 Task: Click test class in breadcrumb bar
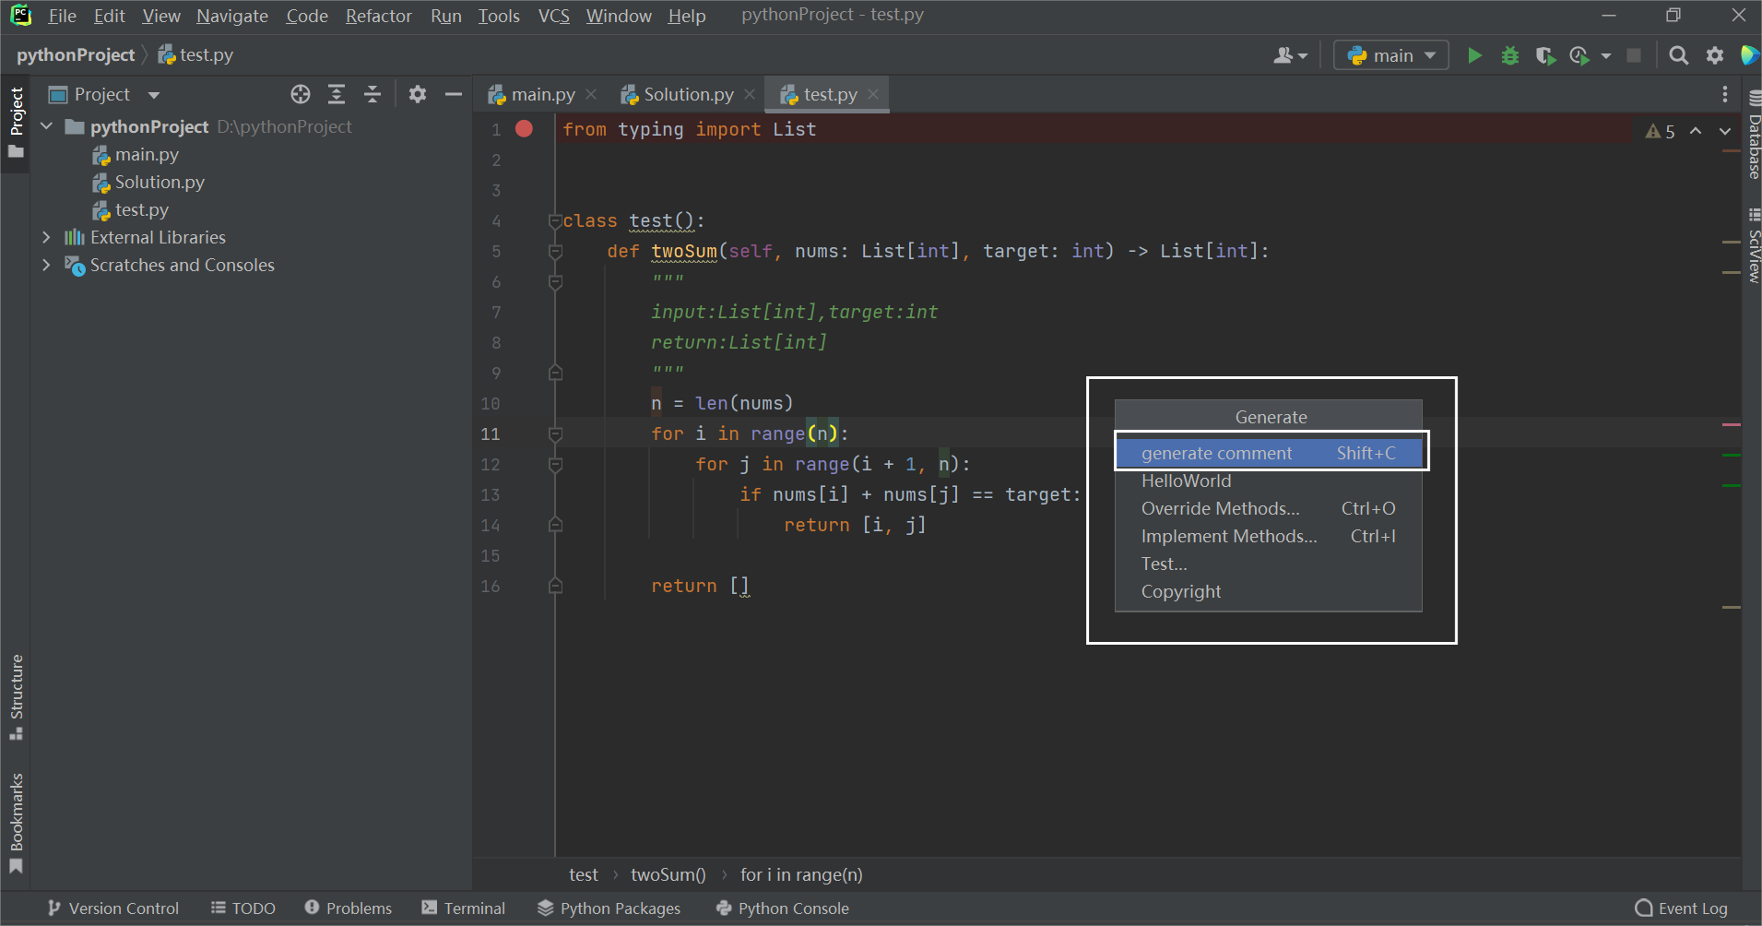tap(583, 874)
